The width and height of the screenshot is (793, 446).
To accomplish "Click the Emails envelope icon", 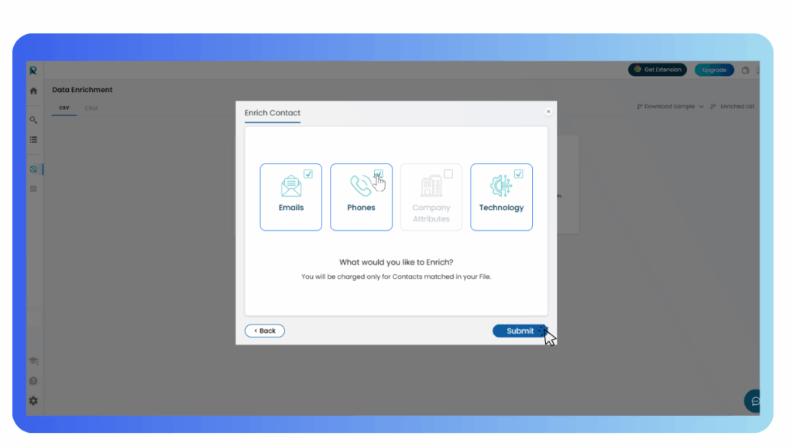I will click(x=291, y=186).
